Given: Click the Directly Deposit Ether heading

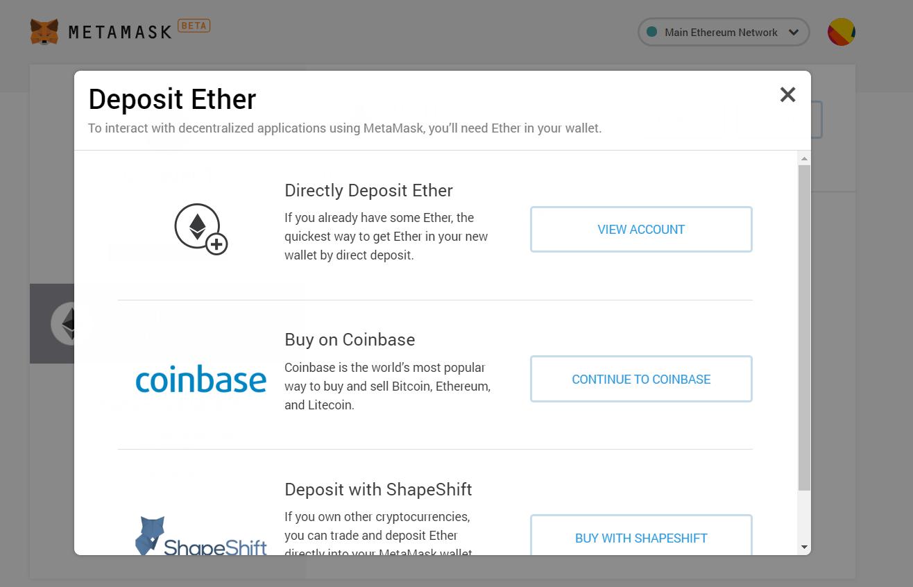Looking at the screenshot, I should click(368, 190).
